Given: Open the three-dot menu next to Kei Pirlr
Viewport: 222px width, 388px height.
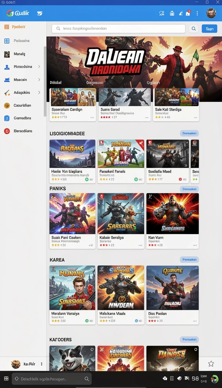Looking at the screenshot, I should tap(42, 364).
